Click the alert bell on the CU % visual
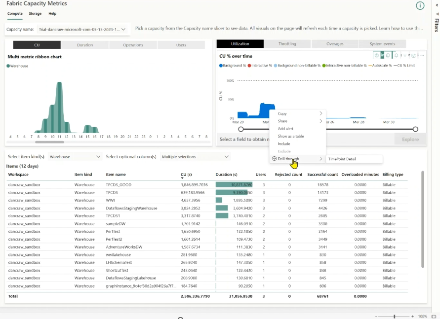The width and height of the screenshot is (440, 319). pos(397,55)
